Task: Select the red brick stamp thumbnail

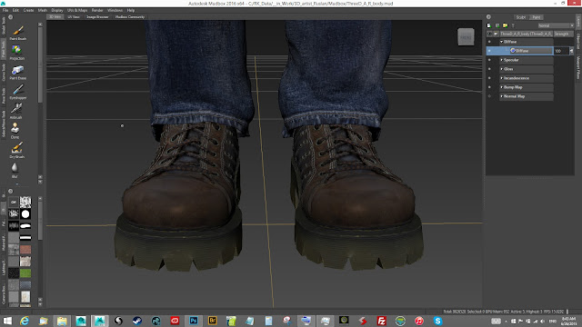Action: coord(25,250)
